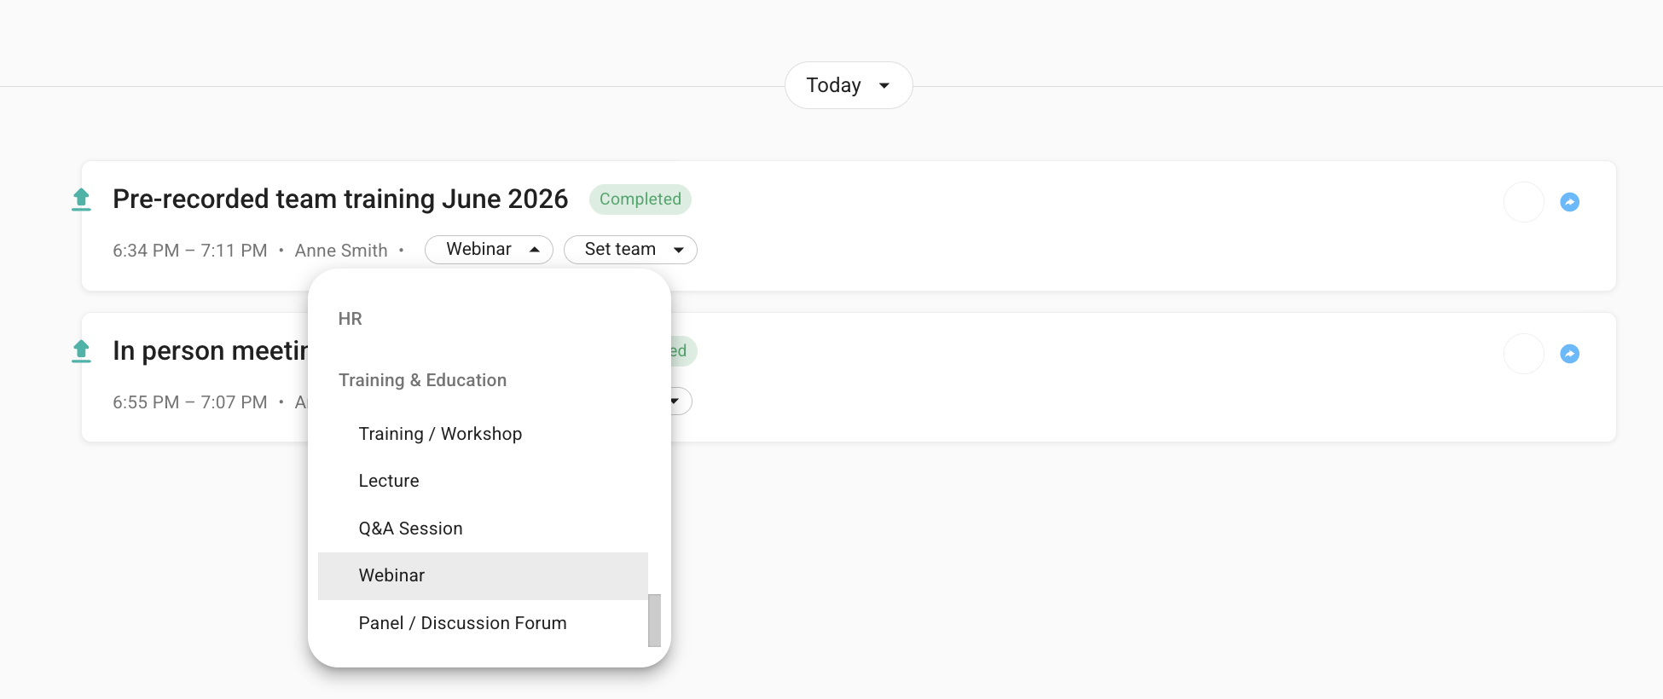Click the HR category header
Screen dimensions: 1663x699
(x=350, y=319)
